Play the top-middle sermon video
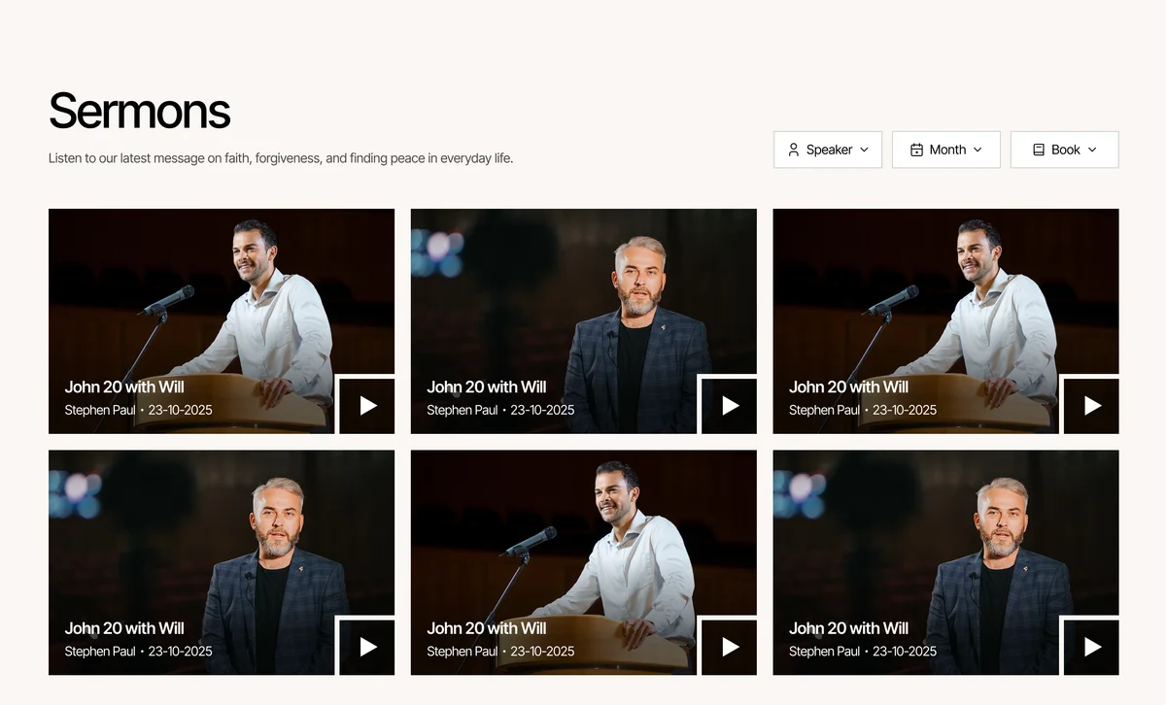1166x705 pixels. point(729,405)
